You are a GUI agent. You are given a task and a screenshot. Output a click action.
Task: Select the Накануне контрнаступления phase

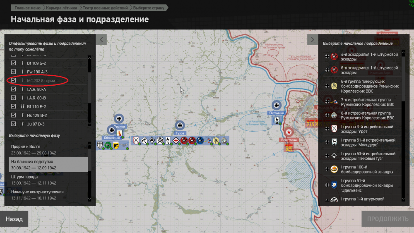pos(48,195)
